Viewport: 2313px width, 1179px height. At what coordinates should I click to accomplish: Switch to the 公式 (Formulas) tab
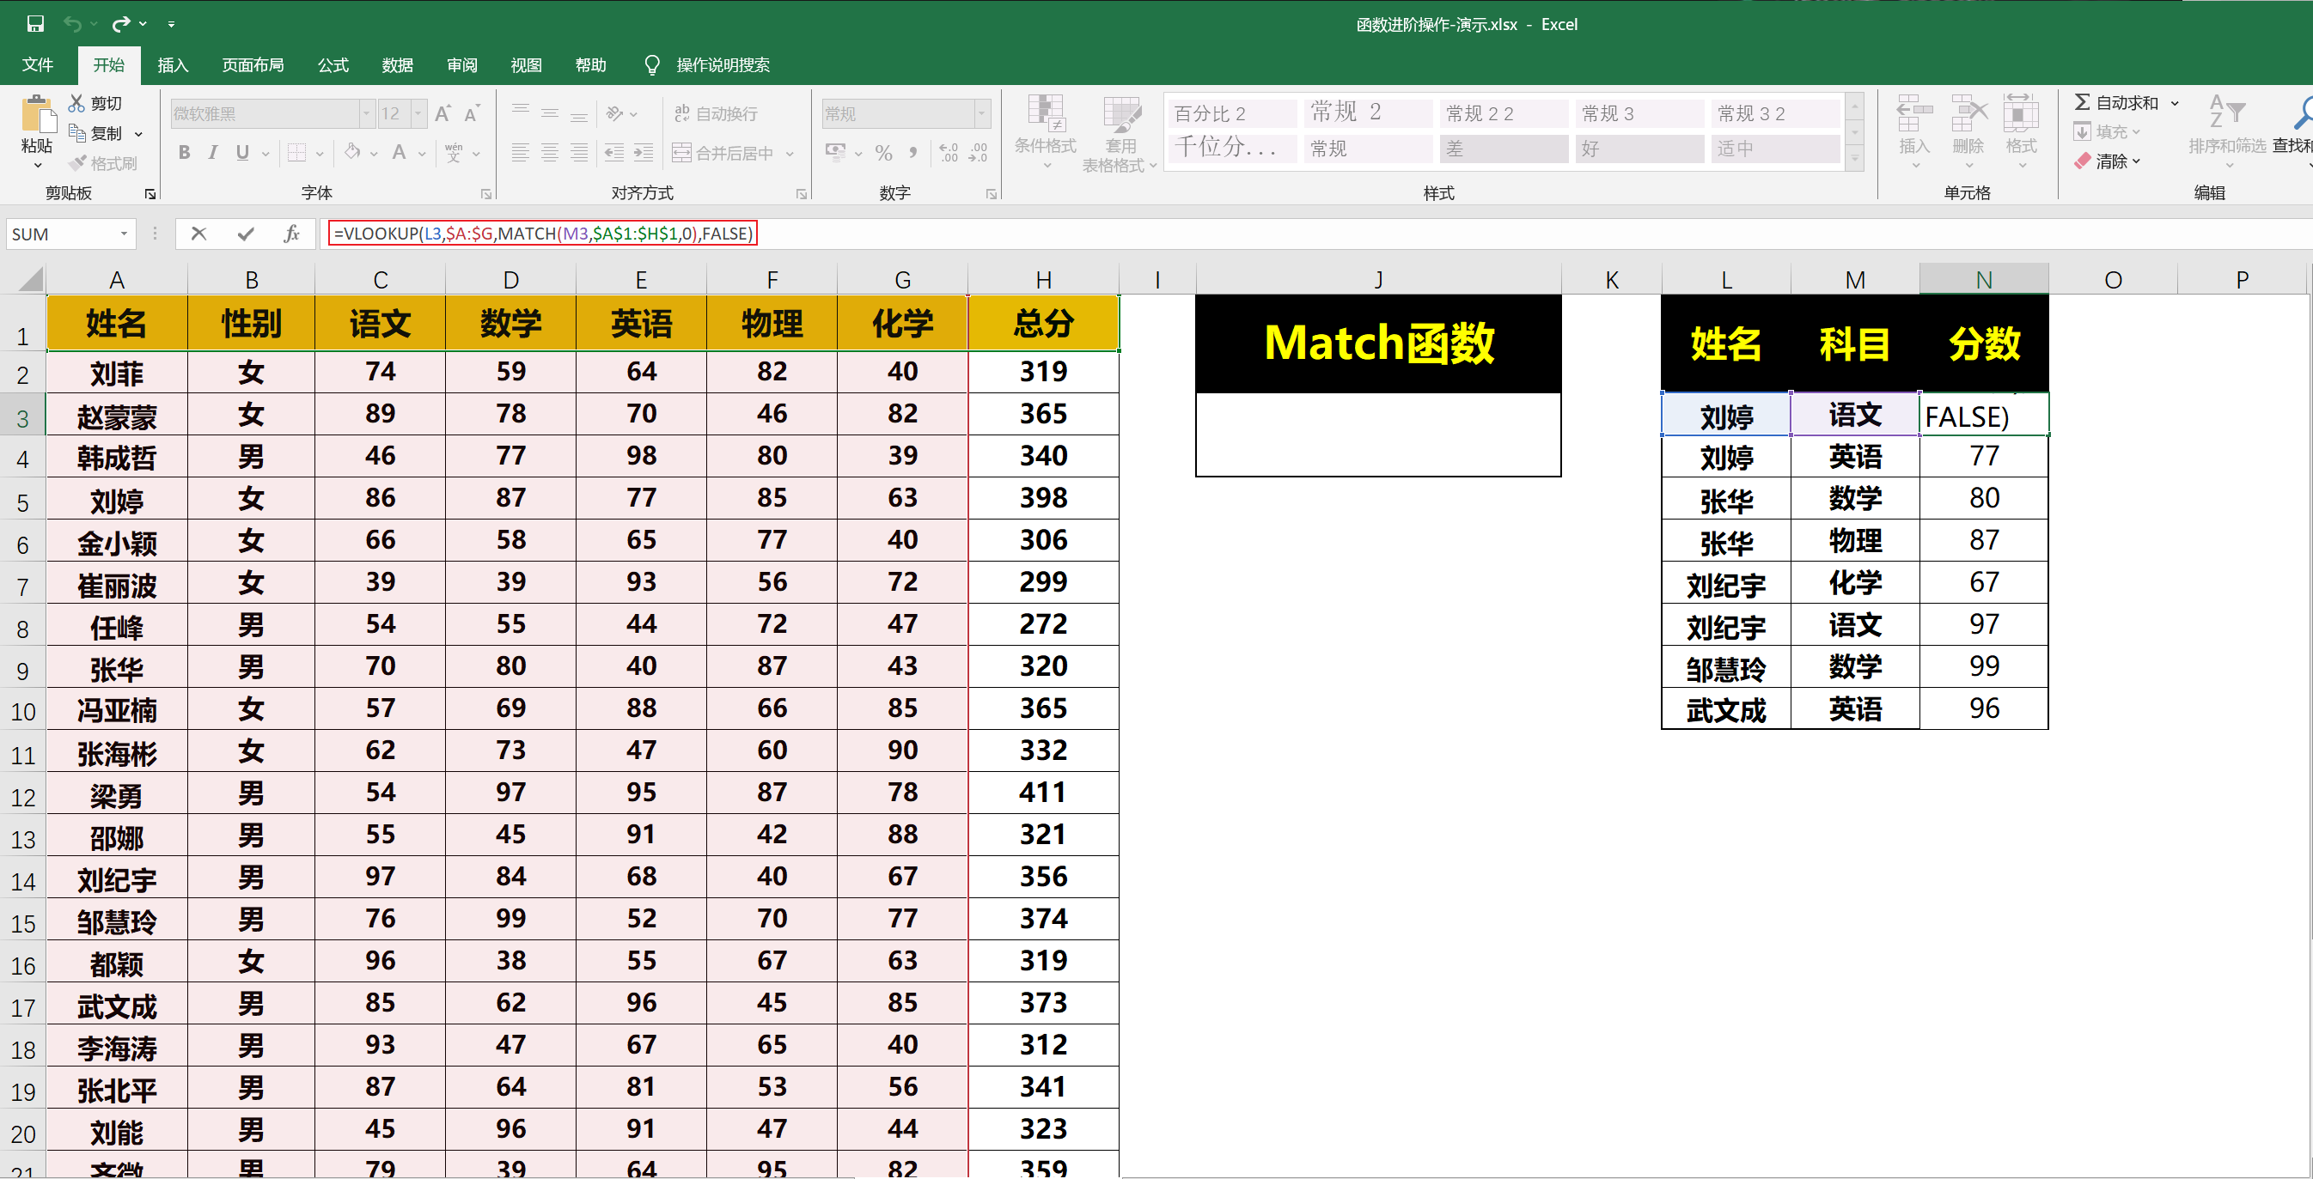333,64
